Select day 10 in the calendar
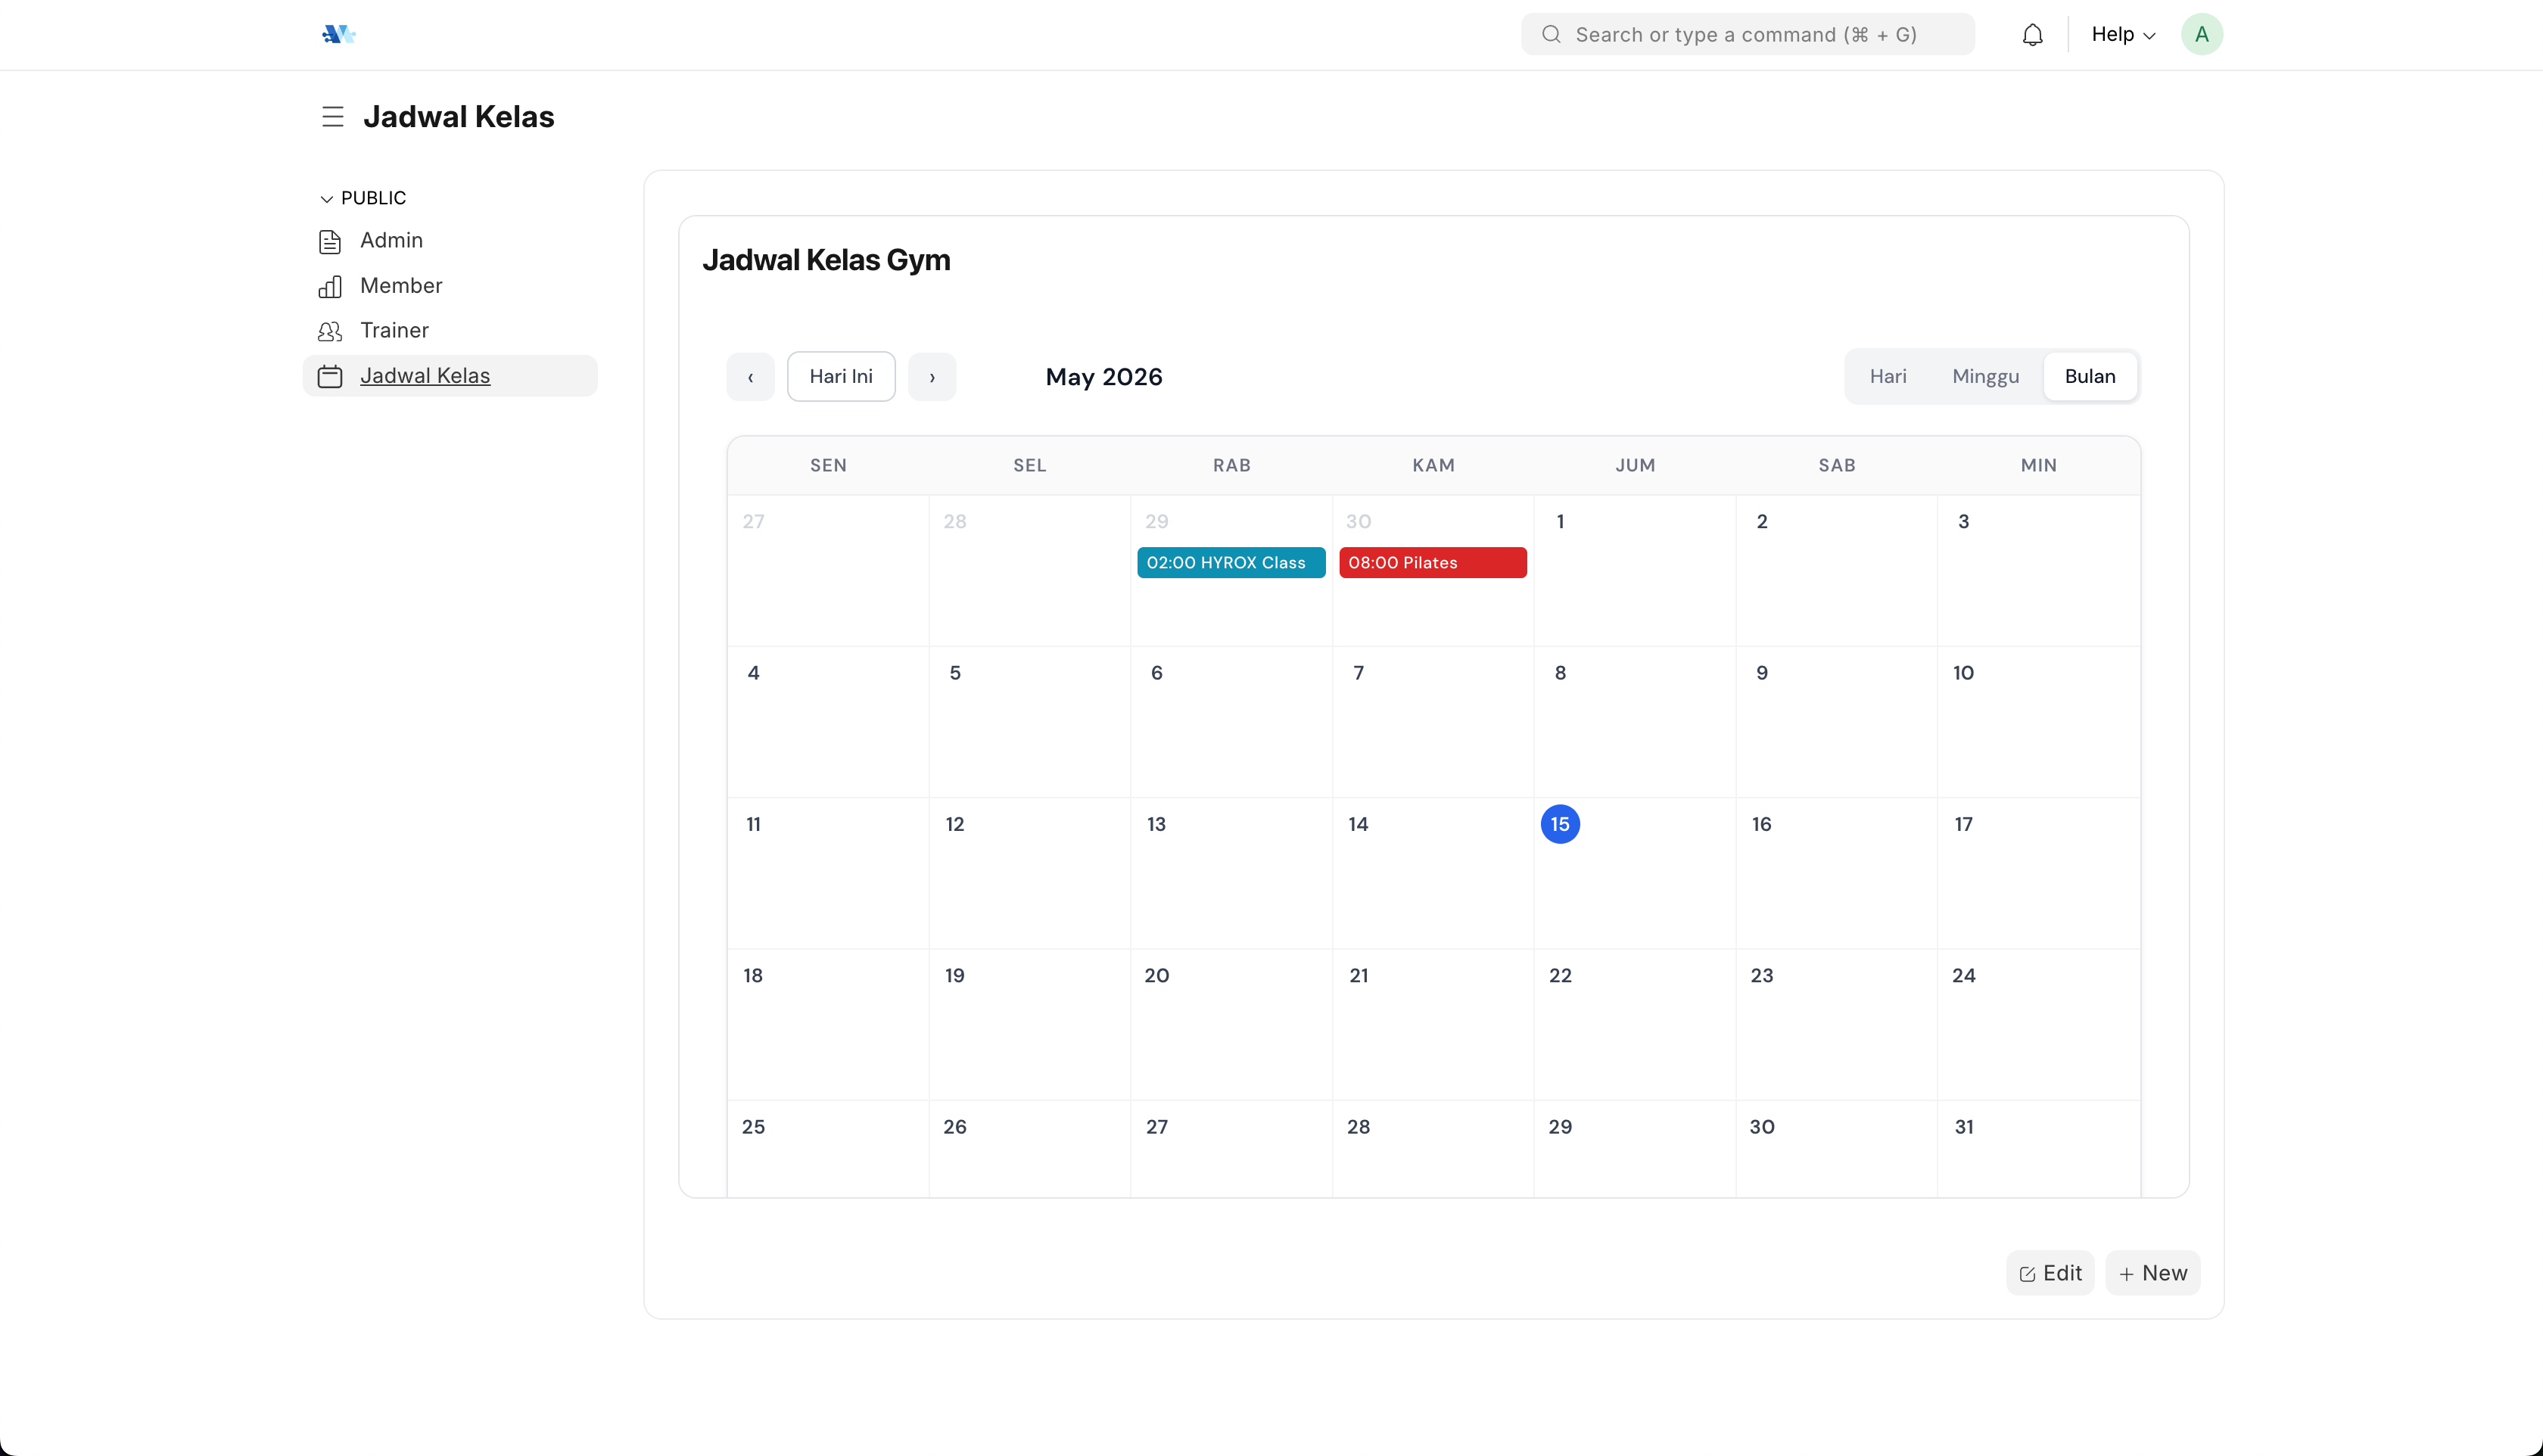This screenshot has height=1456, width=2543. coord(1964,673)
